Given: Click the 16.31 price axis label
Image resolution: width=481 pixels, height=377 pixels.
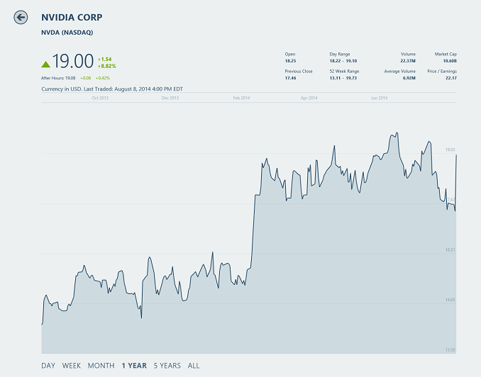Looking at the screenshot, I should (450, 250).
